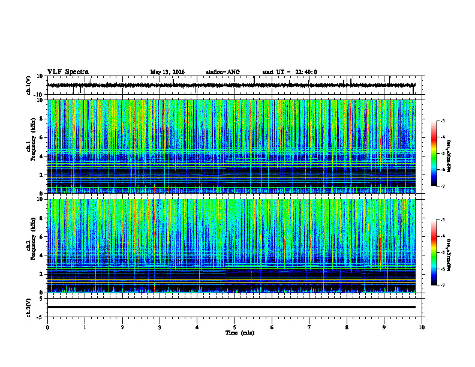The height and width of the screenshot is (367, 475).
Task: Click the ch.1(V) waveform axis label
Action: (29, 85)
